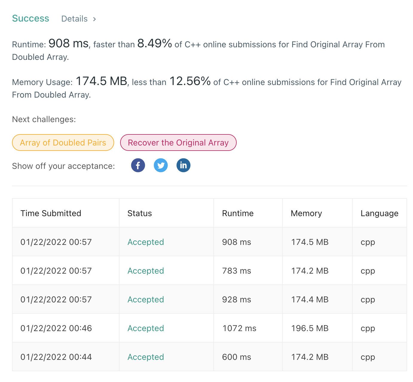Image resolution: width=413 pixels, height=382 pixels.
Task: Open Recover the Original Array challenge
Action: coord(178,143)
